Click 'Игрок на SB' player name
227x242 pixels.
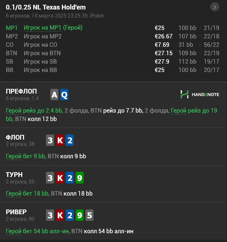click(40, 61)
